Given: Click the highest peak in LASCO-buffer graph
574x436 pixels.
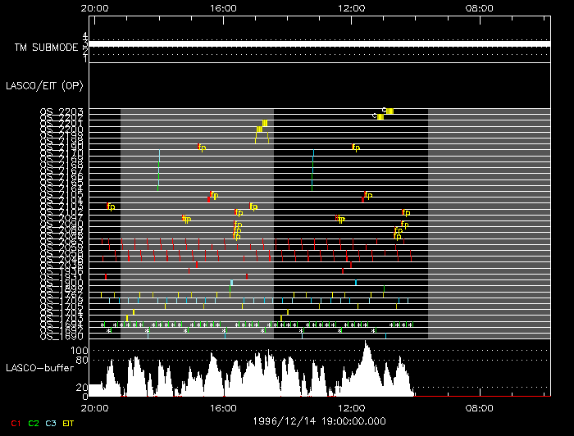Looking at the screenshot, I should click(x=367, y=343).
